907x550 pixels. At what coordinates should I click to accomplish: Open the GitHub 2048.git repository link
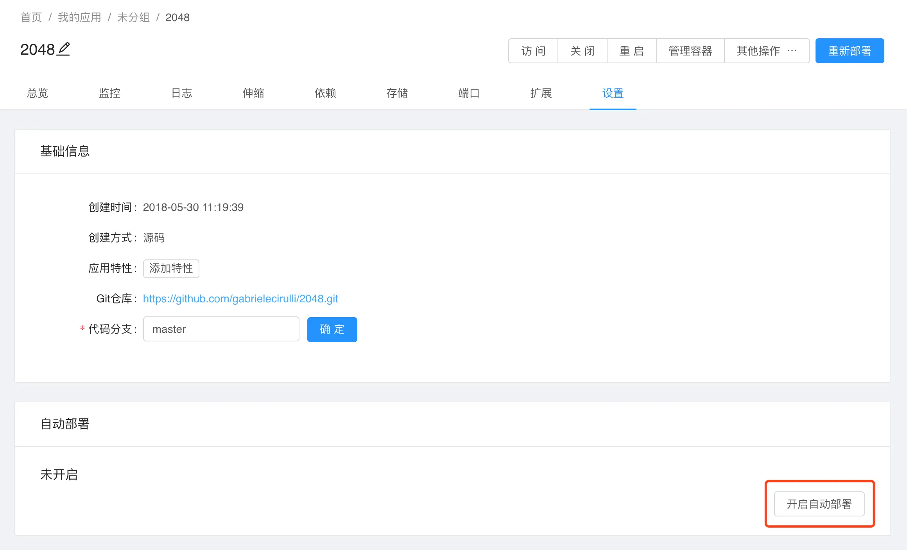pos(240,299)
